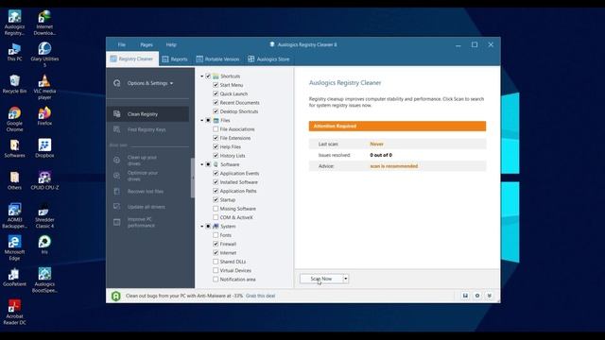Open Auslogics Registry desktop shortcut

(x=15, y=23)
